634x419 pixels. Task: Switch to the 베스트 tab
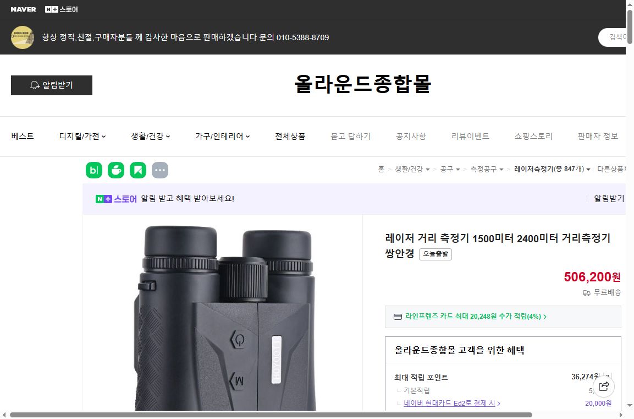tap(23, 136)
